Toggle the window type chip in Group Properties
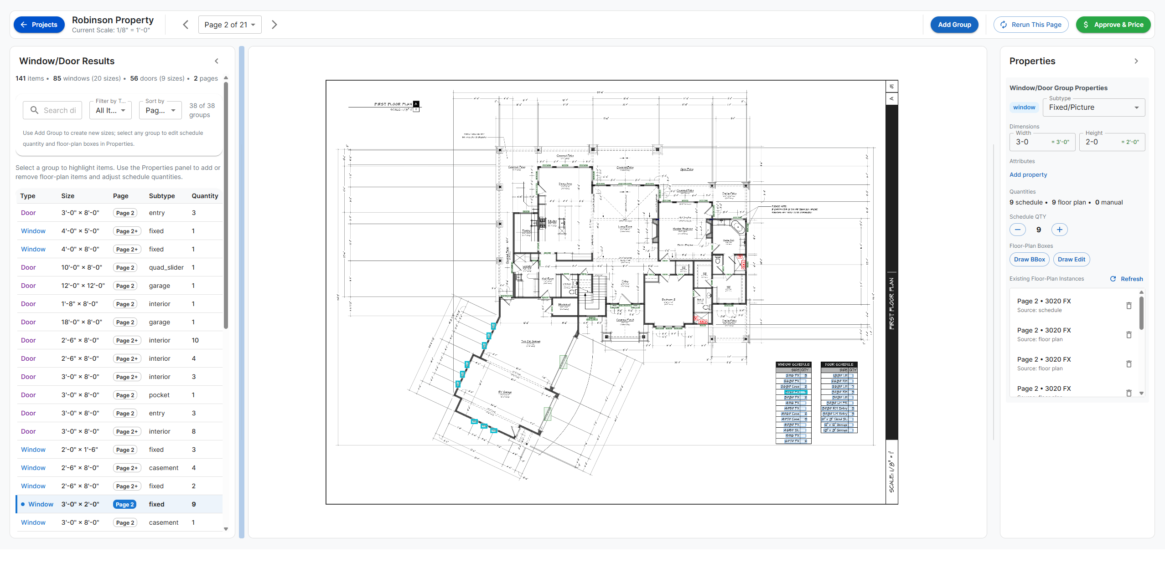This screenshot has width=1165, height=578. point(1024,107)
